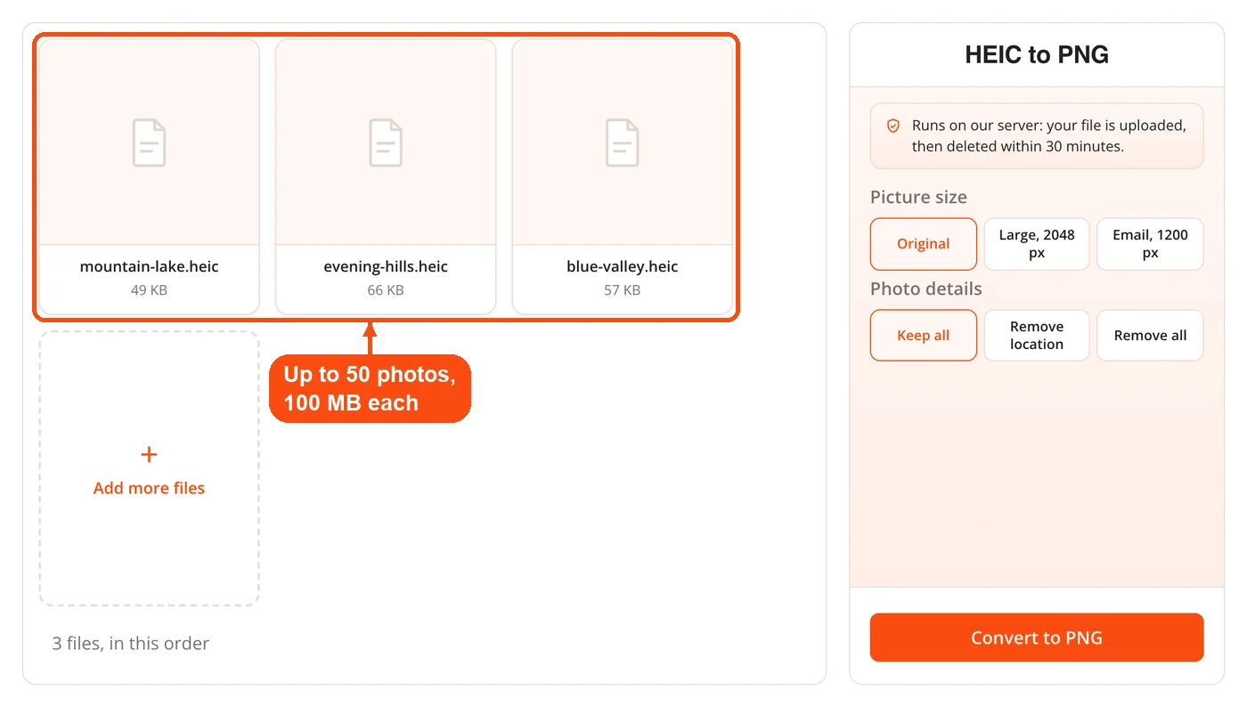
Task: Select mountain-lake.heic file name
Action: coord(149,266)
